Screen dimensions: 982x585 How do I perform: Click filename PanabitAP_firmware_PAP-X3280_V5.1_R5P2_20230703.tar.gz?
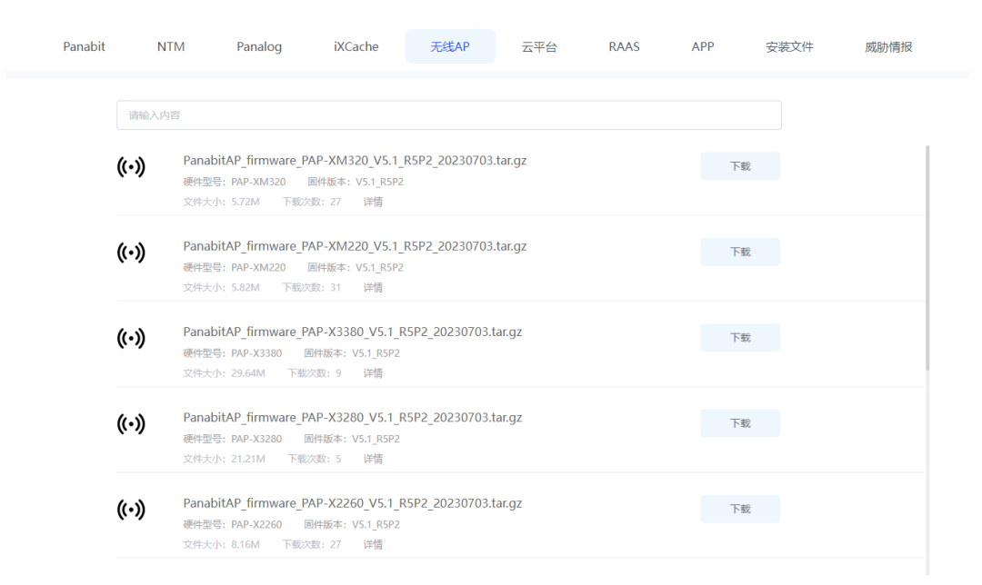(353, 418)
